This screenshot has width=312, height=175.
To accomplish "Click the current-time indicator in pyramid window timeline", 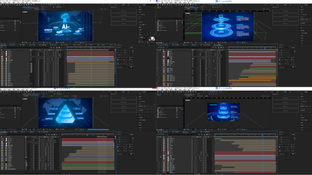I will (87, 135).
